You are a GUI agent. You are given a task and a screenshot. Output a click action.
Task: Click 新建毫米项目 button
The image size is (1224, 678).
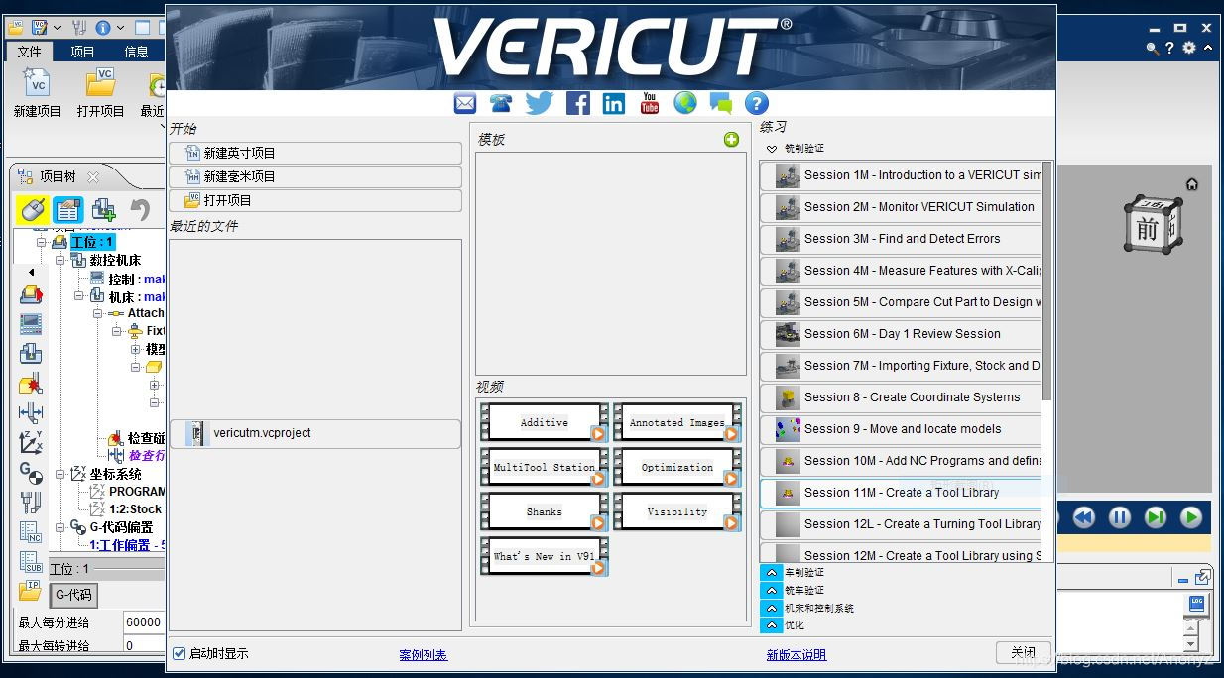(x=315, y=176)
